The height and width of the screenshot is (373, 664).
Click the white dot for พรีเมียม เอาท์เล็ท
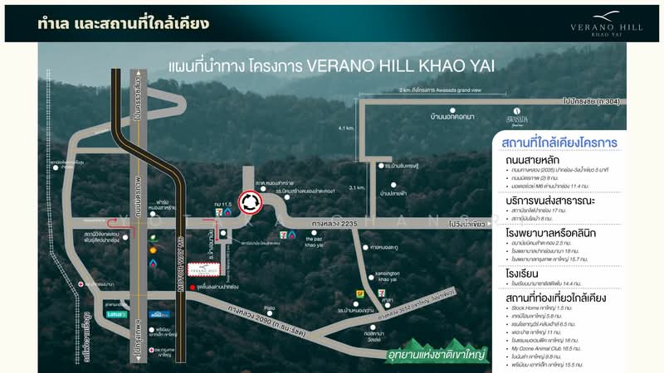point(152,330)
